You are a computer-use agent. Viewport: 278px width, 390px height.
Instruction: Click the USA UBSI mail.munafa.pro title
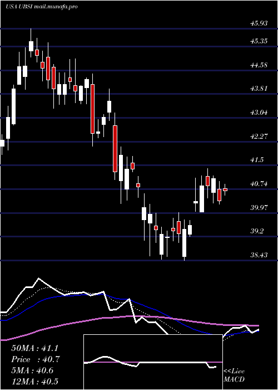42,7
